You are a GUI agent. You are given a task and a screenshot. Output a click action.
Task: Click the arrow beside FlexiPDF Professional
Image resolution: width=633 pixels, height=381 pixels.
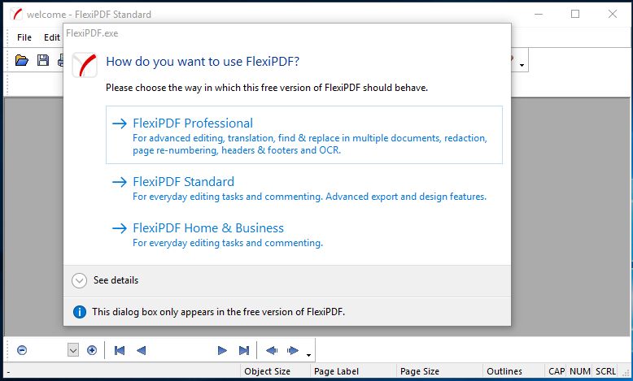[x=120, y=123]
